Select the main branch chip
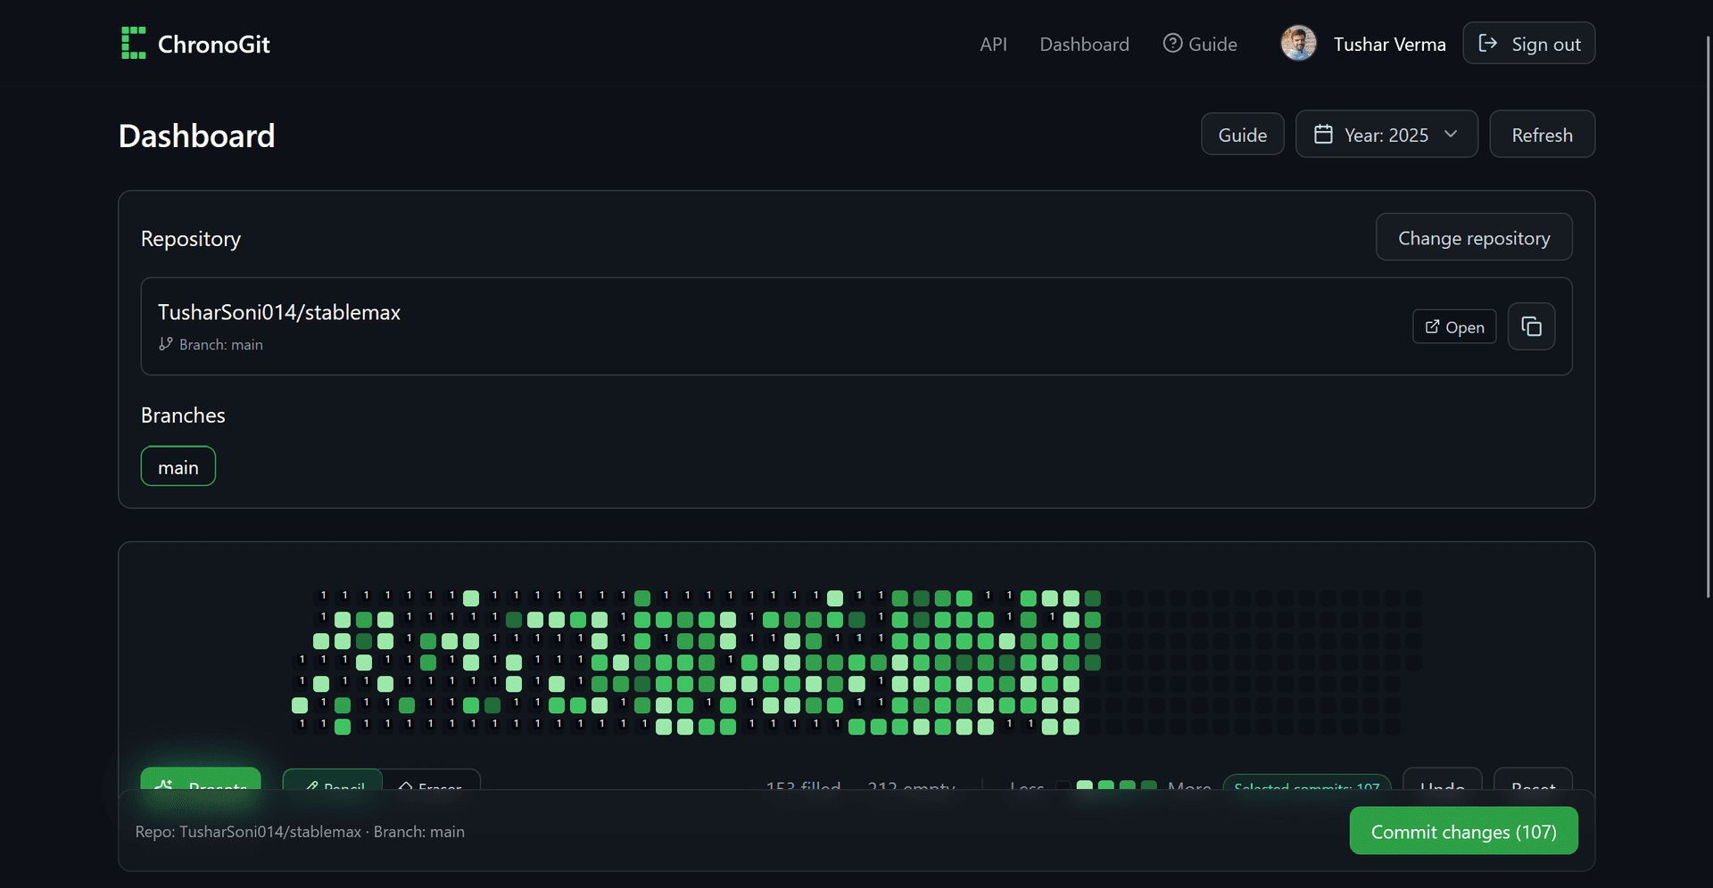Screen dimensions: 1713x888 (x=178, y=466)
